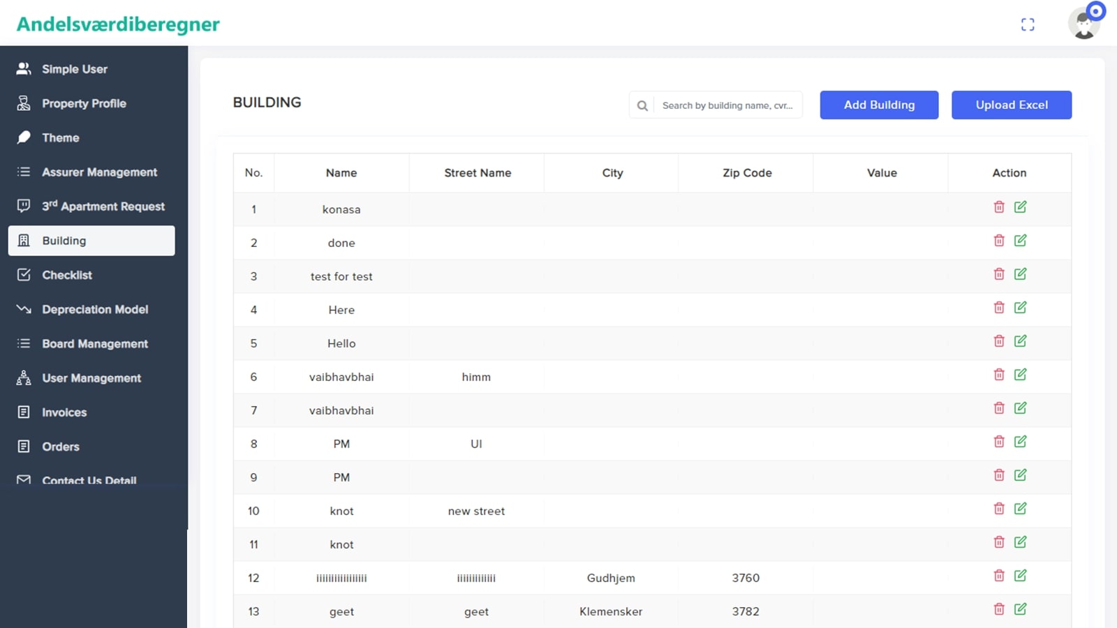1117x628 pixels.
Task: Open Simple User in sidebar
Action: point(75,69)
